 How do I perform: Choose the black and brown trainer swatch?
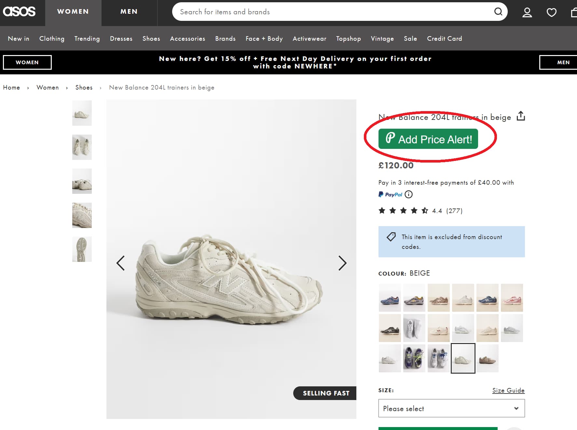[x=390, y=328]
